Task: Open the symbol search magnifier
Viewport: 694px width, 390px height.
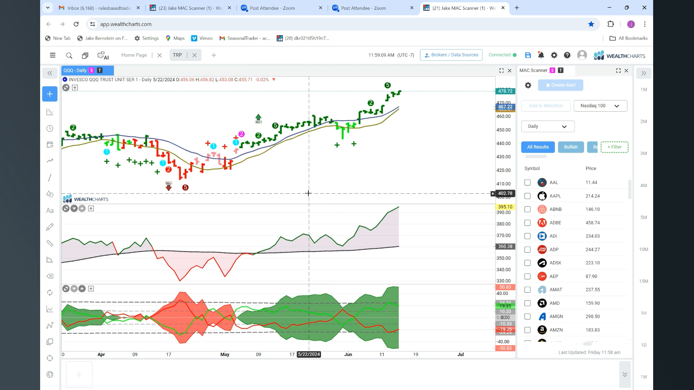Action: click(x=69, y=56)
